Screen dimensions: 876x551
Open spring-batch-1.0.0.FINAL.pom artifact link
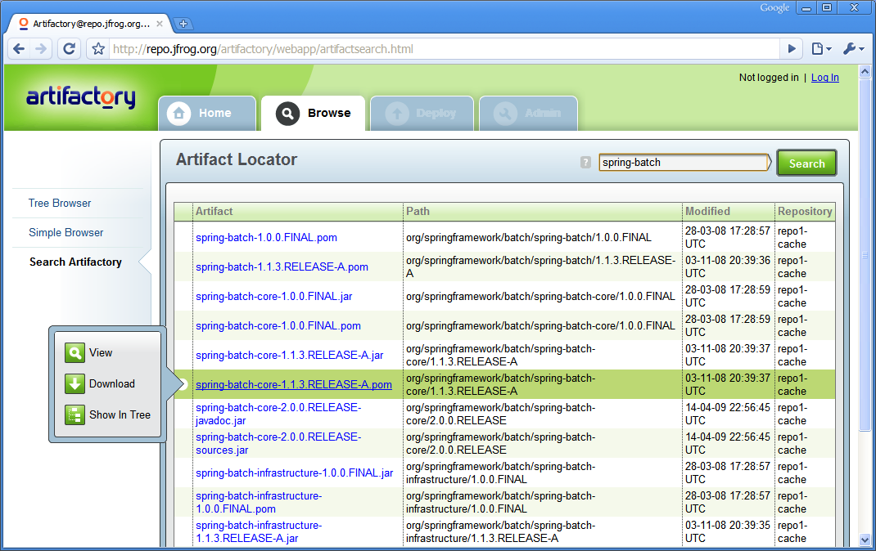coord(266,238)
